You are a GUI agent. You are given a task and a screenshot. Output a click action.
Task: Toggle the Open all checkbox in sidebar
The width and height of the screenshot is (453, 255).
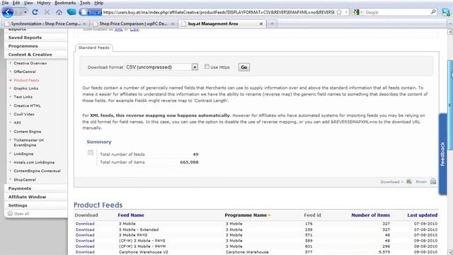11,214
